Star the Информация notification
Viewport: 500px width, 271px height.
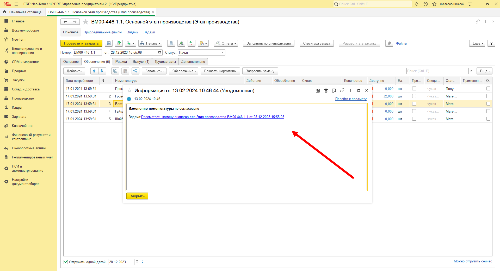pos(129,90)
